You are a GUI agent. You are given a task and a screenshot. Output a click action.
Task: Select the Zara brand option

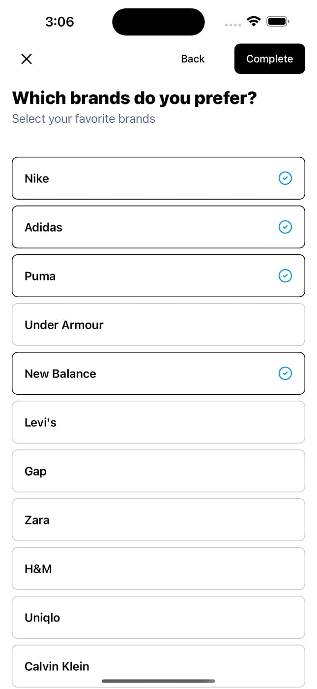tap(158, 520)
